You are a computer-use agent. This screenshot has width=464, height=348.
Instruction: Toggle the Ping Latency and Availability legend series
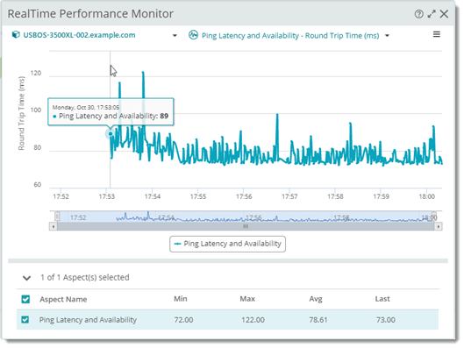click(x=227, y=244)
